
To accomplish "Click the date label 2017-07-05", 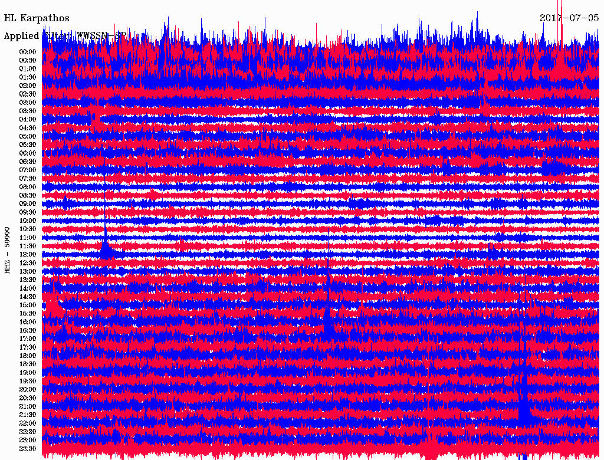I will 569,18.
